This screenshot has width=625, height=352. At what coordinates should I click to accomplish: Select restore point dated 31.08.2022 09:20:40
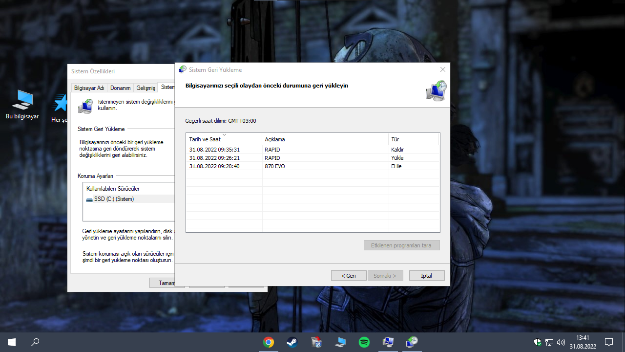pos(313,166)
